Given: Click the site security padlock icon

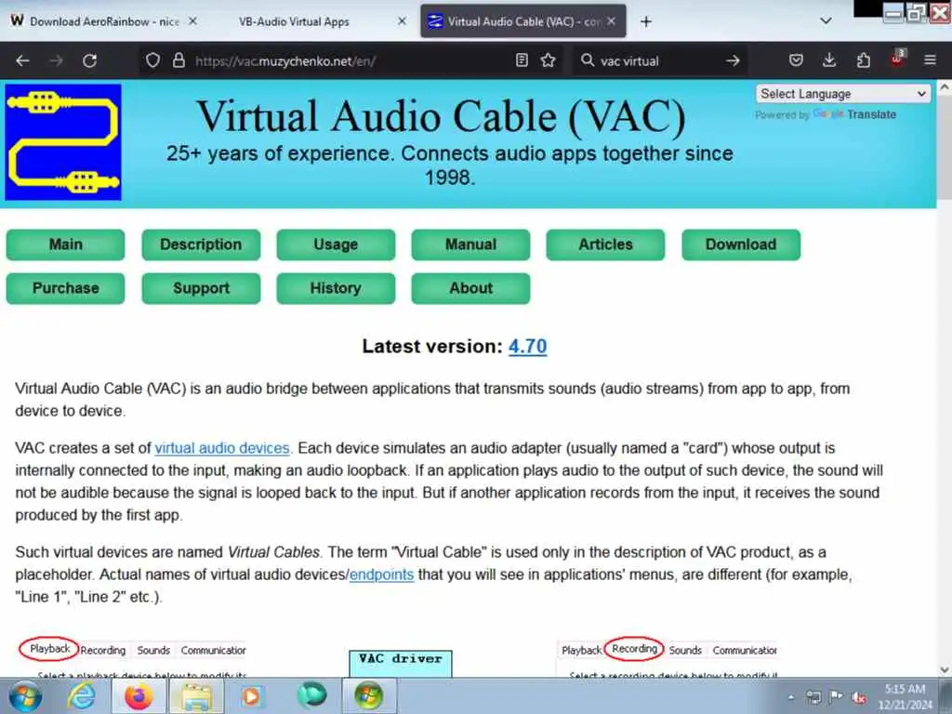Looking at the screenshot, I should pos(178,60).
